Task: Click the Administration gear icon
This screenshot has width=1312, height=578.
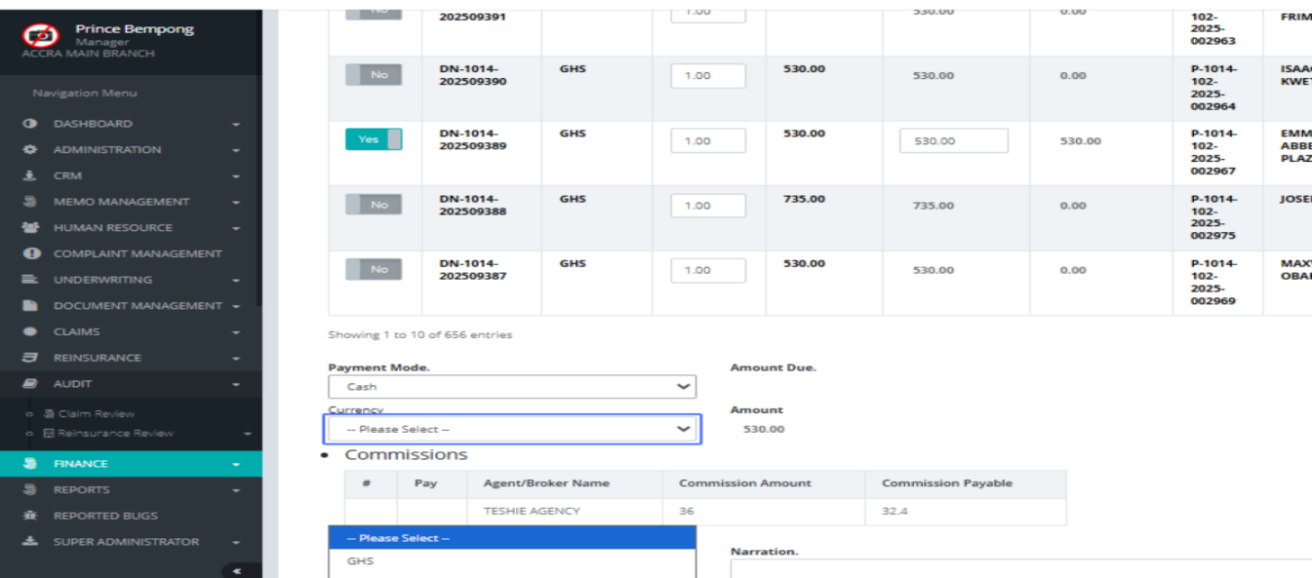Action: (x=30, y=150)
